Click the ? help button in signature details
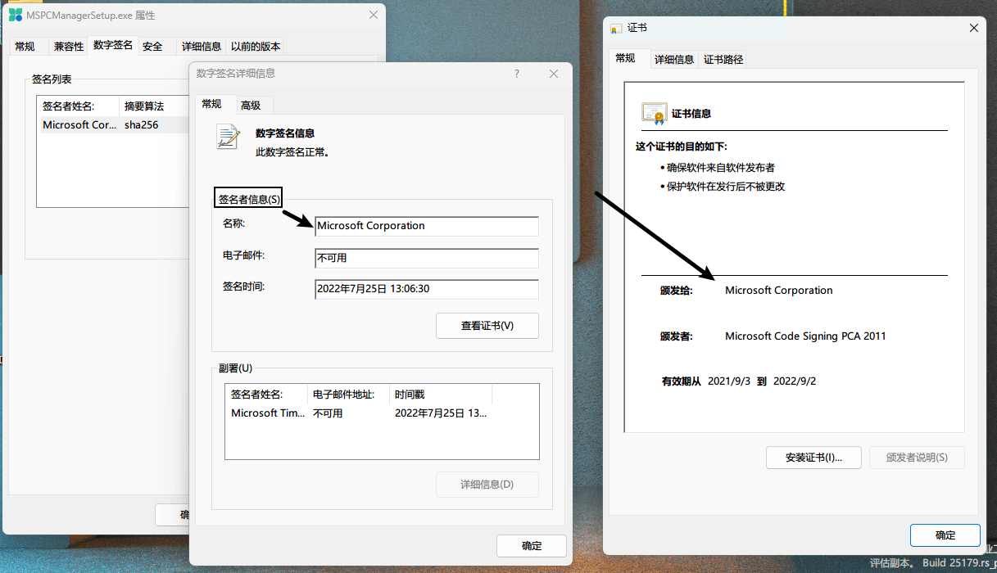Screen dimensions: 997x573 click(x=517, y=74)
